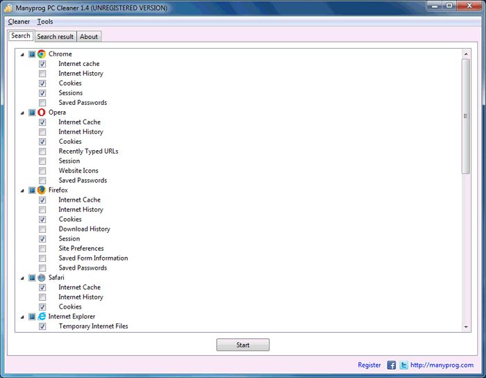The width and height of the screenshot is (486, 378).
Task: Select the Internet Explorer tree label
Action: click(72, 316)
